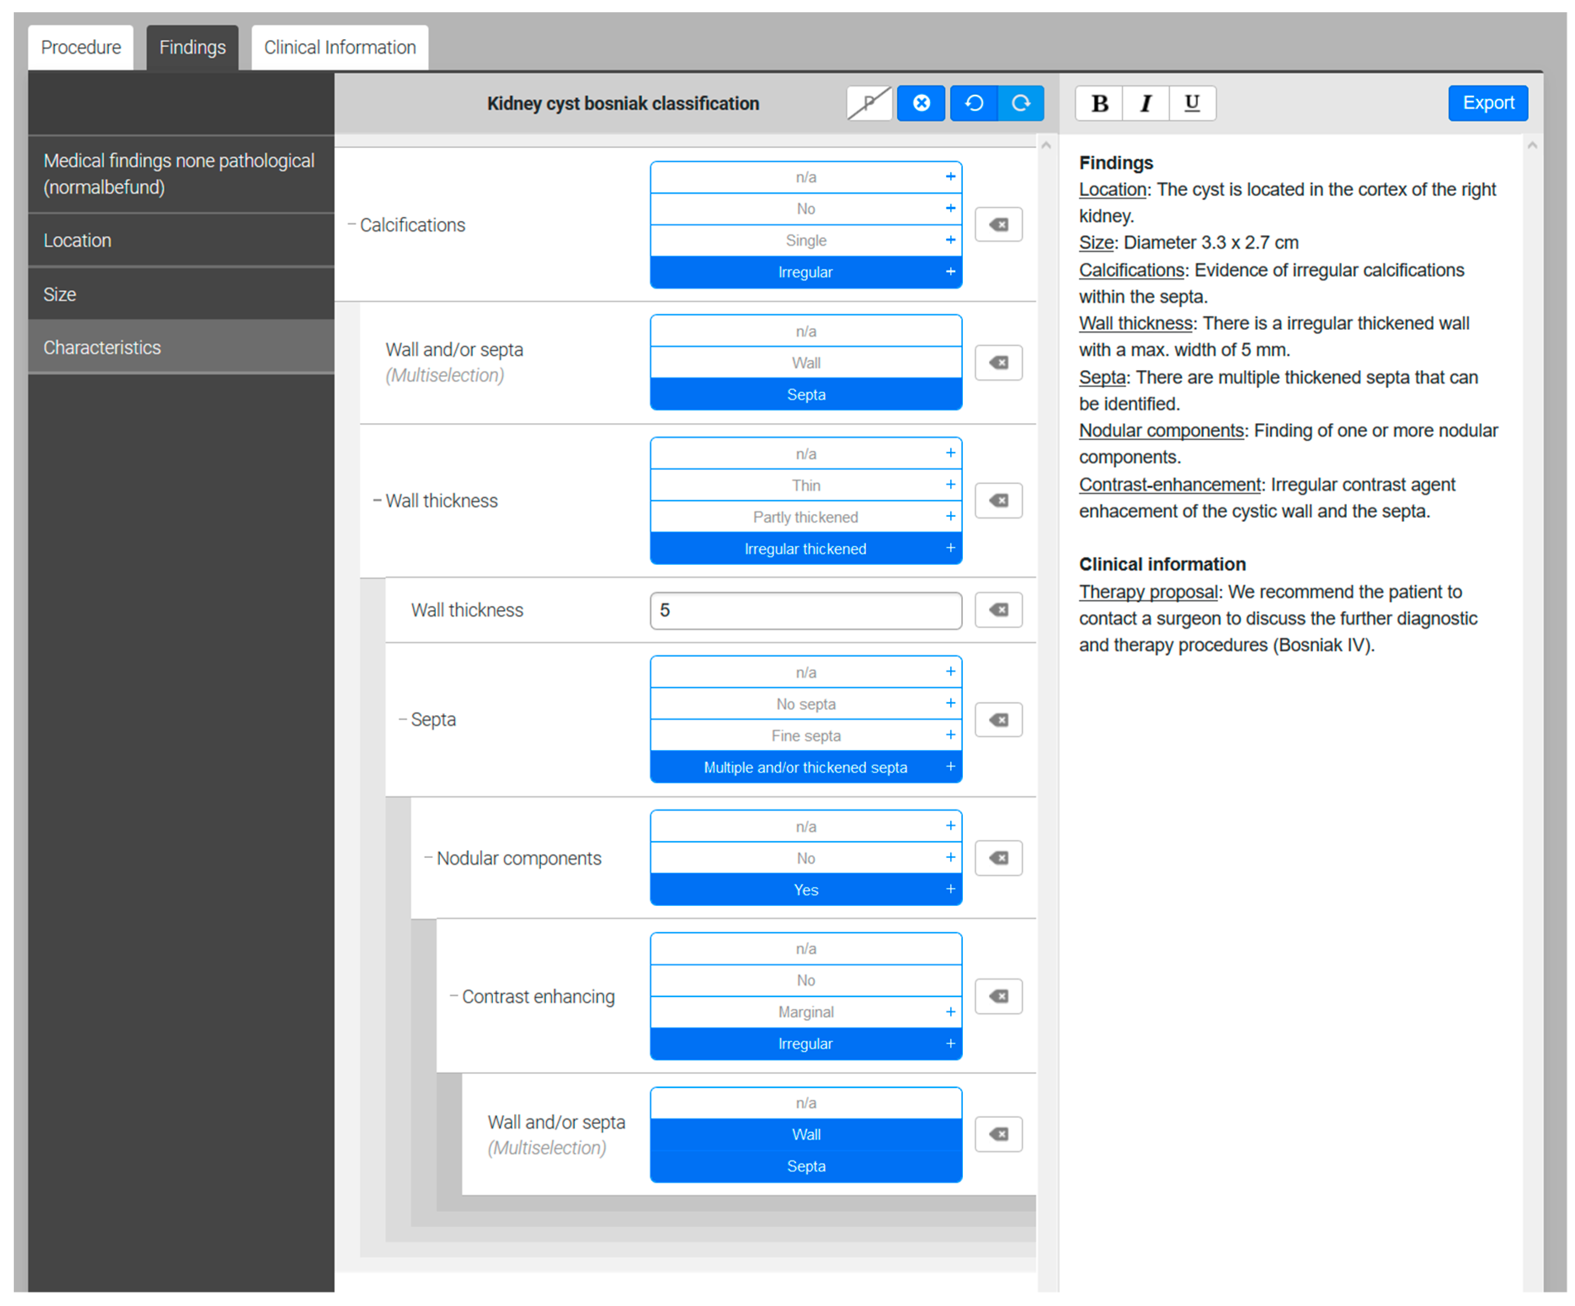Collapse the Nodular components section
Viewport: 1575px width, 1306px height.
(428, 858)
